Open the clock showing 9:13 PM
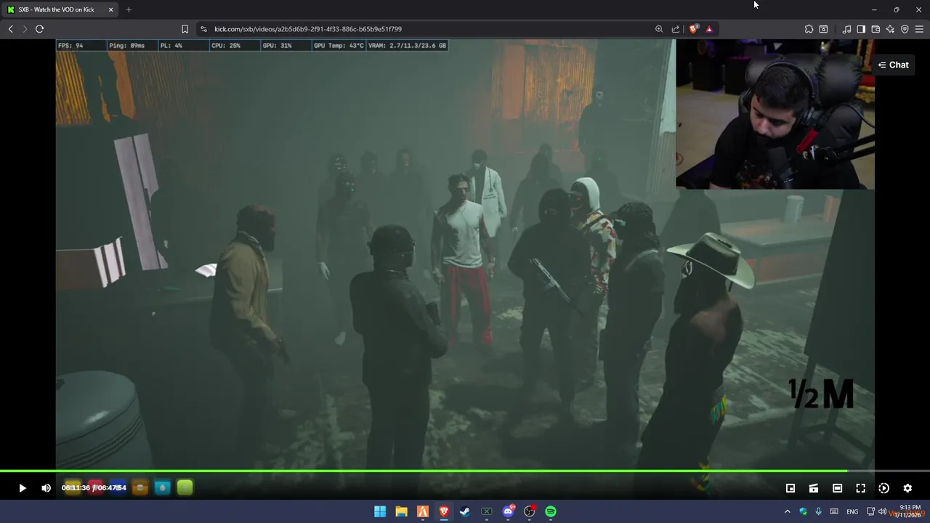Image resolution: width=930 pixels, height=523 pixels. click(x=909, y=511)
